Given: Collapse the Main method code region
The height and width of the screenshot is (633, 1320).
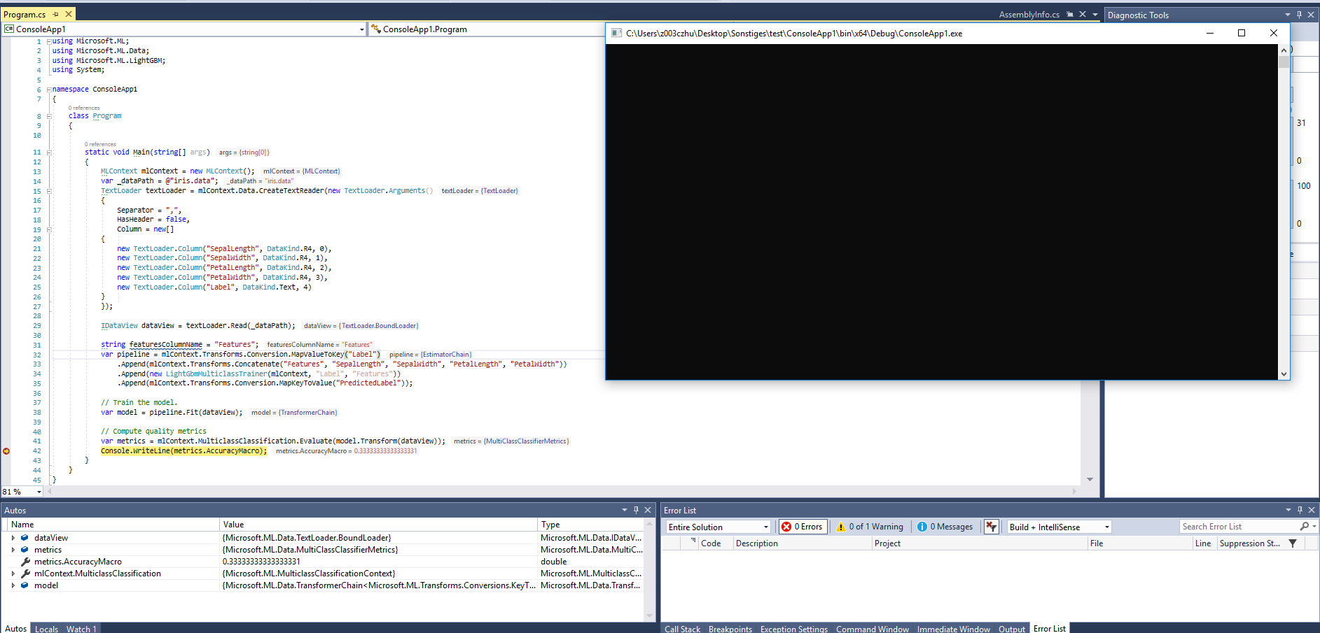Looking at the screenshot, I should point(48,152).
